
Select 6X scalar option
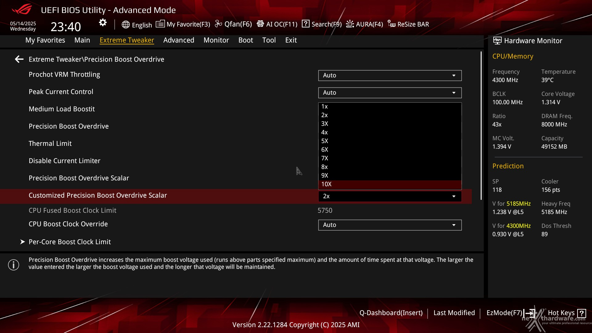[x=390, y=150]
